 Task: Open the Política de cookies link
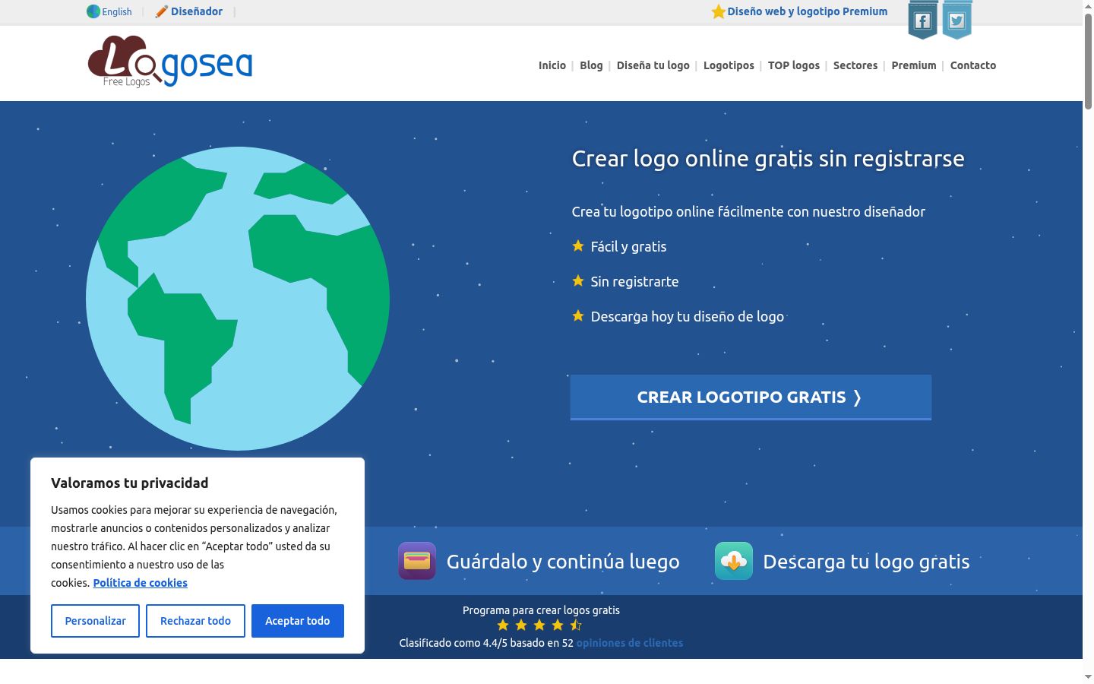click(x=141, y=583)
